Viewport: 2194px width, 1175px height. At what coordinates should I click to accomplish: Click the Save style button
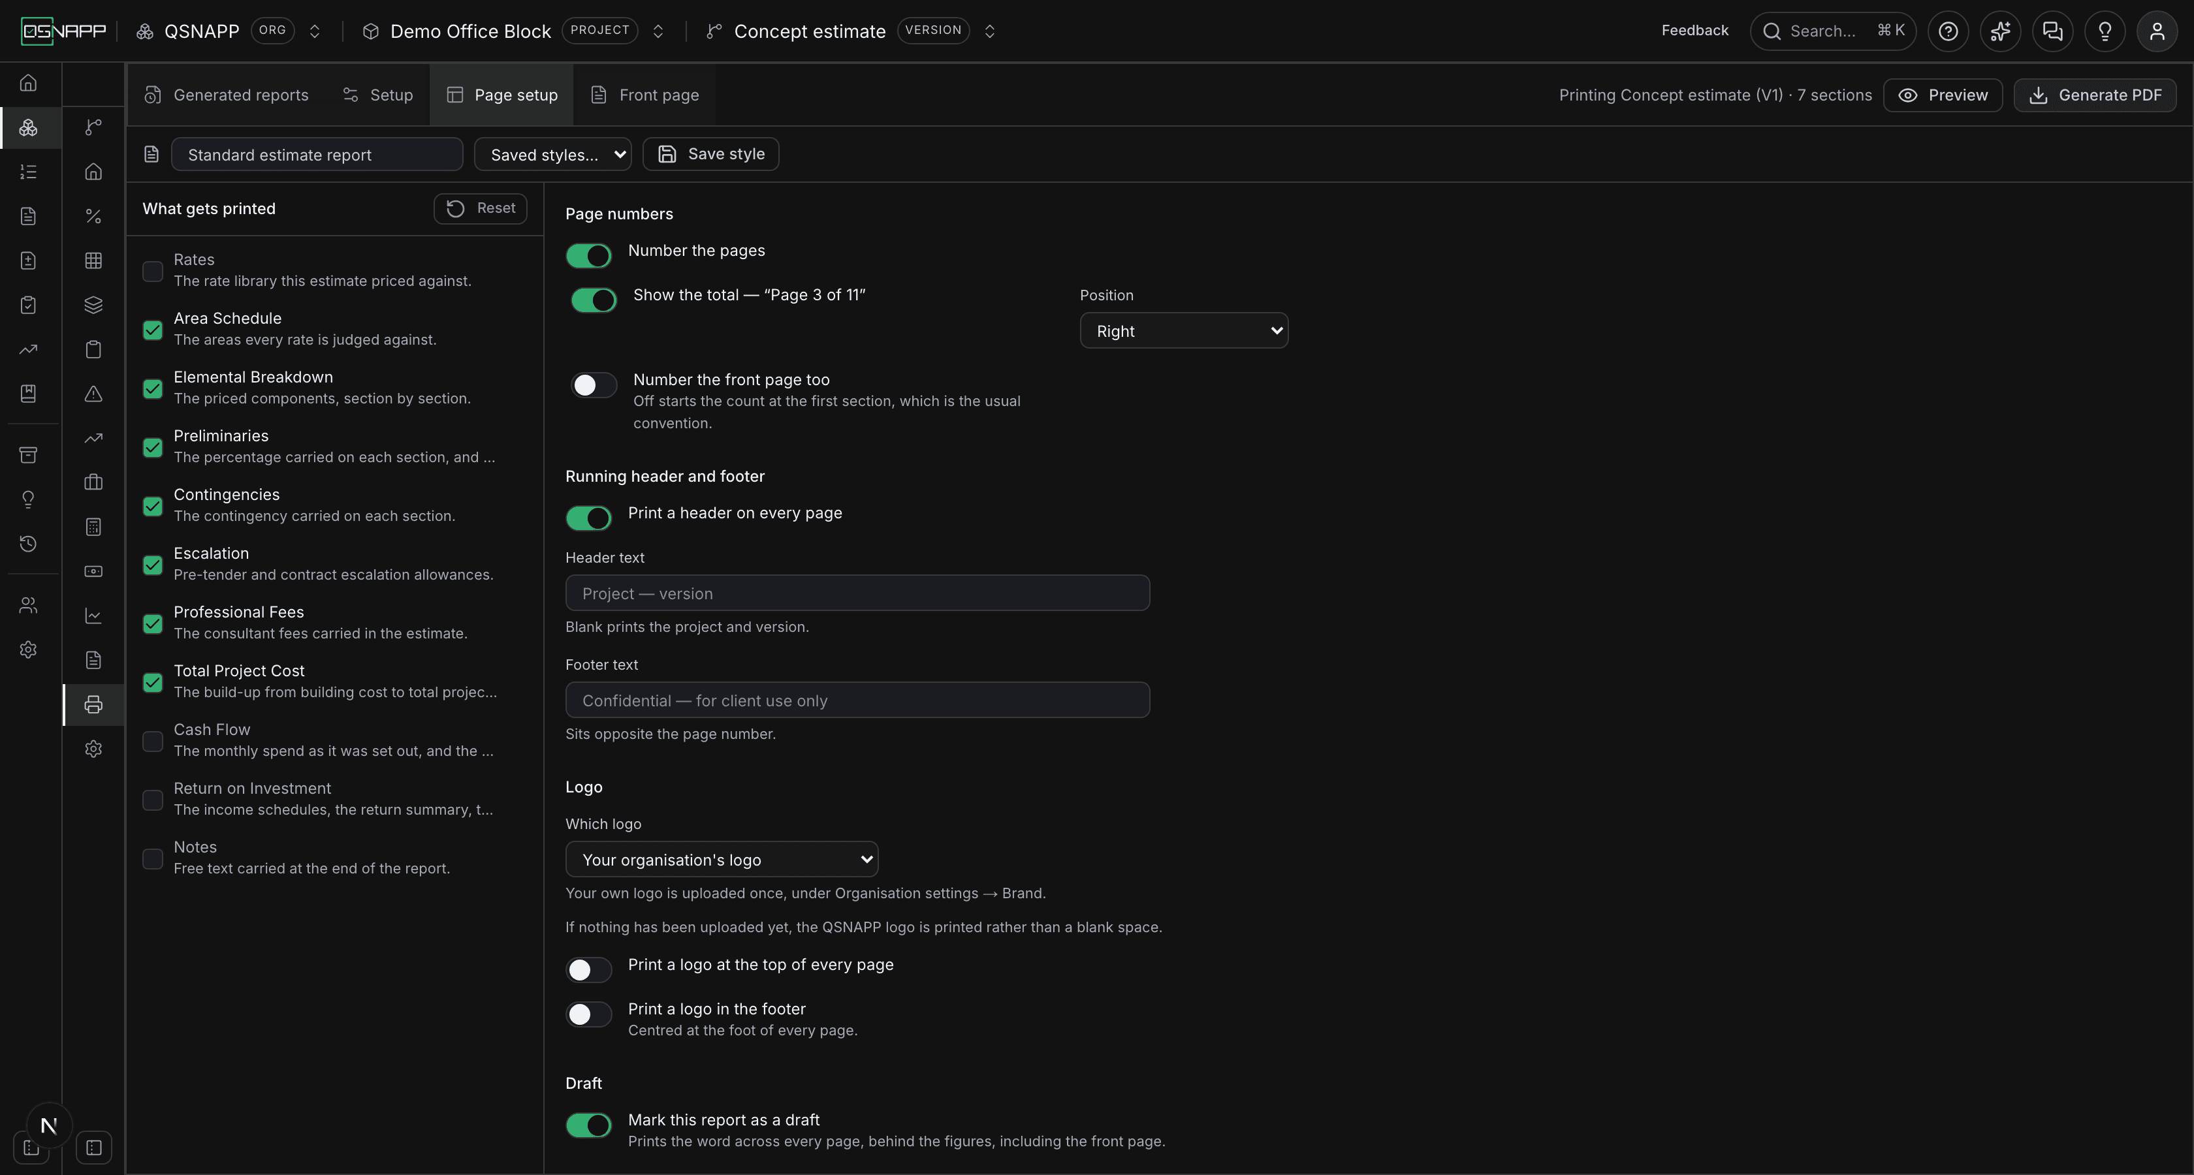click(x=710, y=154)
